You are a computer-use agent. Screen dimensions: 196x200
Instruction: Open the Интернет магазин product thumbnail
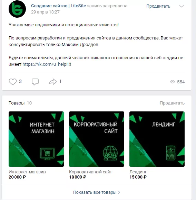pyautogui.click(x=36, y=139)
